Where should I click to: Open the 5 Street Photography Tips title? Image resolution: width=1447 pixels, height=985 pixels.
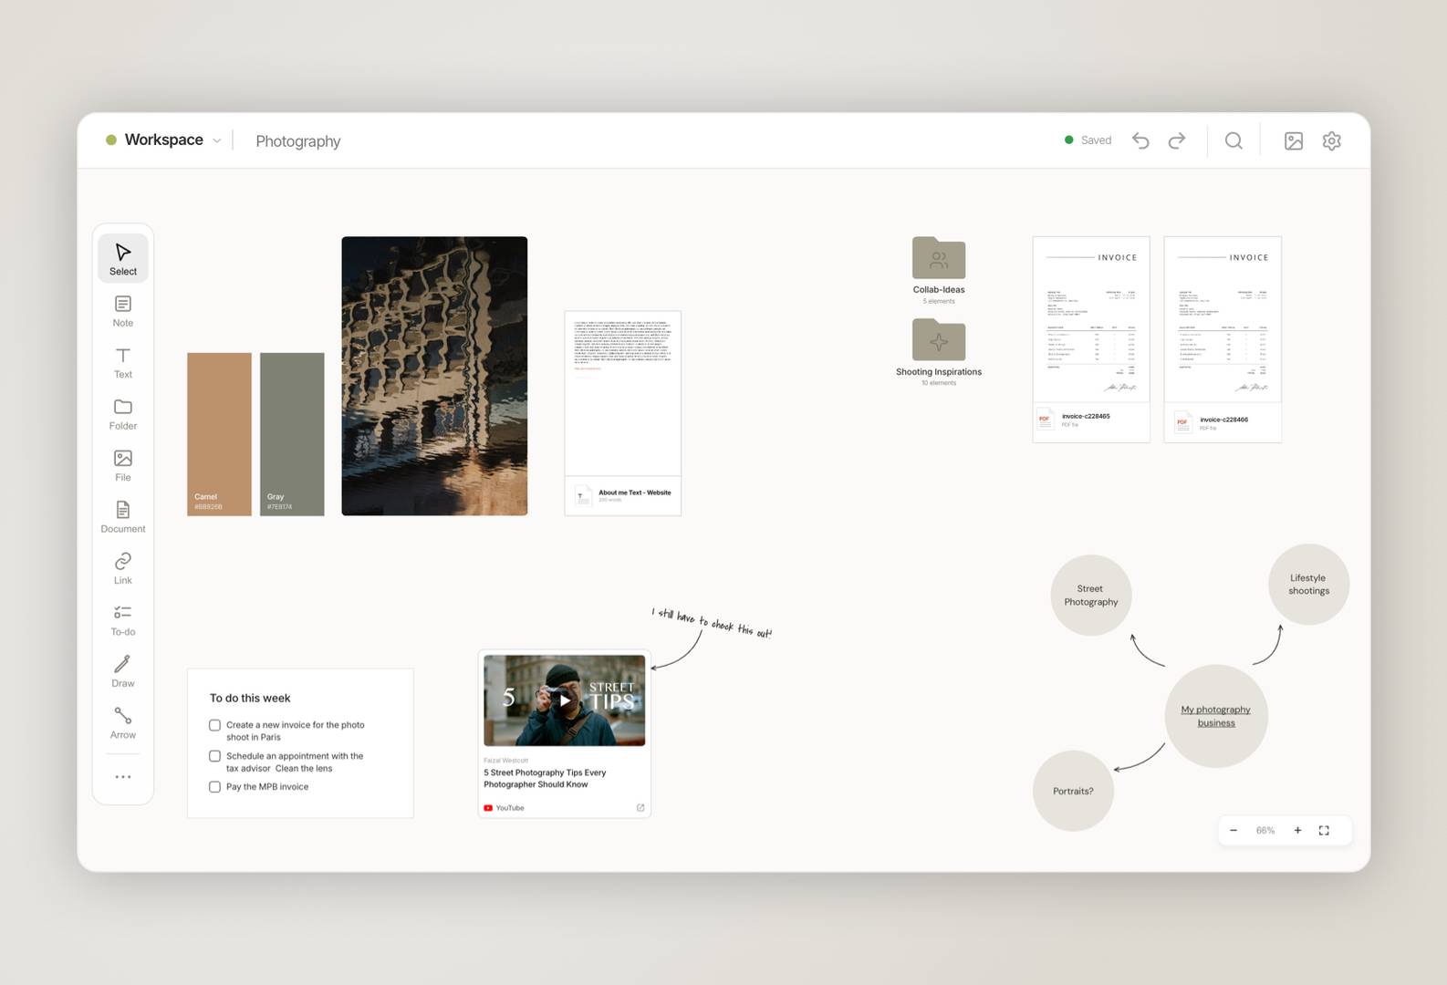pyautogui.click(x=545, y=778)
